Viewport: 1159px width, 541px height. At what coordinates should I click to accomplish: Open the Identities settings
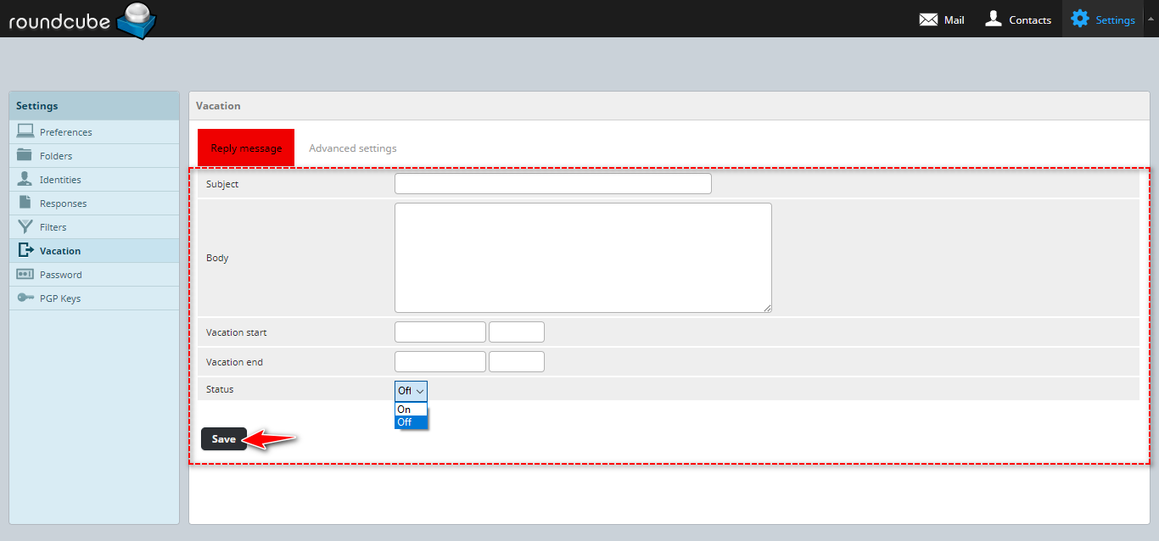pyautogui.click(x=94, y=179)
